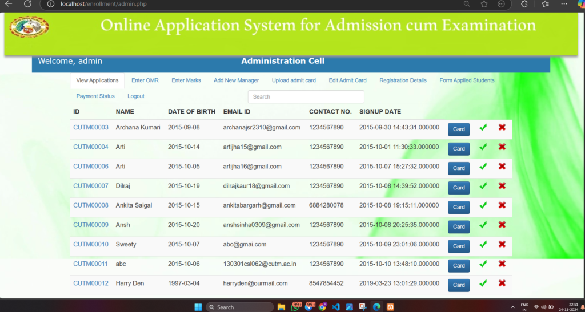Switch to View Applications tab
Image resolution: width=585 pixels, height=312 pixels.
(97, 80)
